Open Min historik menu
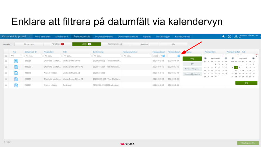 (x=62, y=36)
